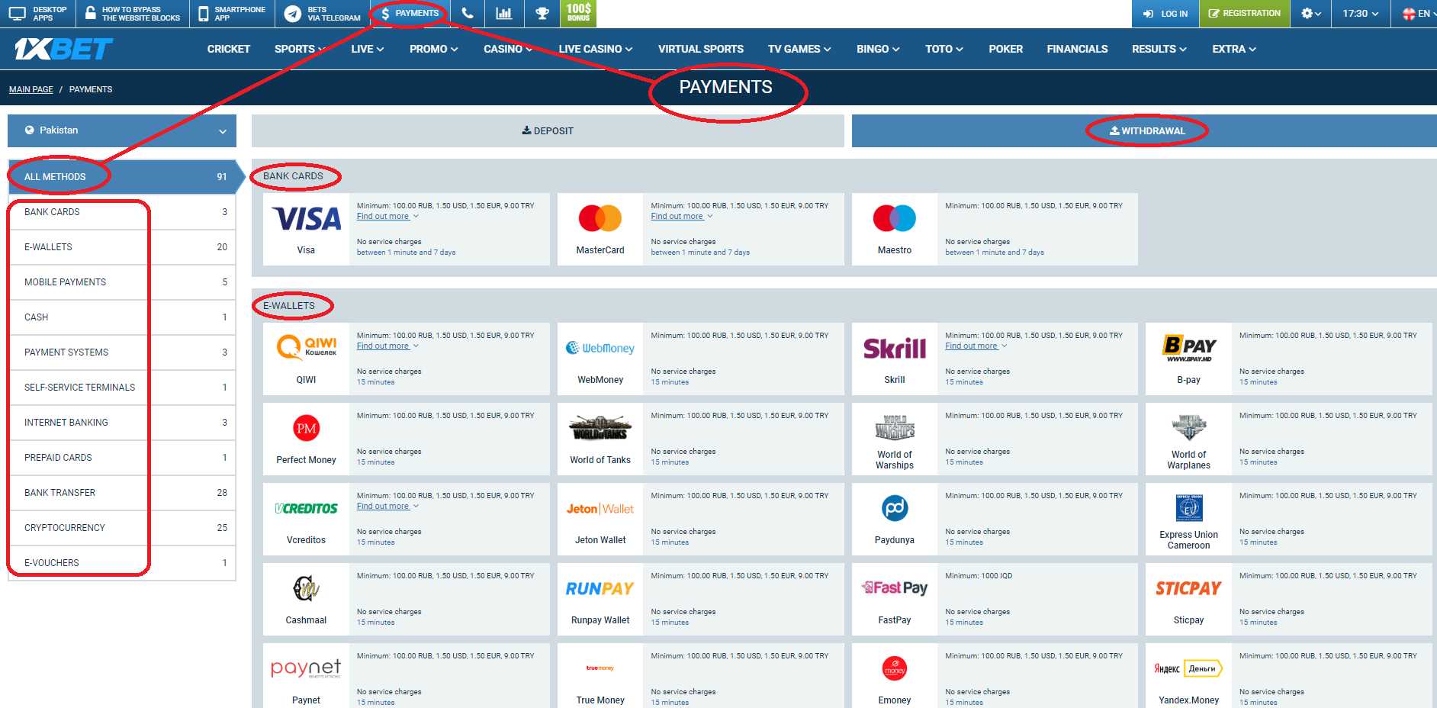Screen dimensions: 1437x708
Task: Expand the EXTRA menu
Action: click(1234, 49)
